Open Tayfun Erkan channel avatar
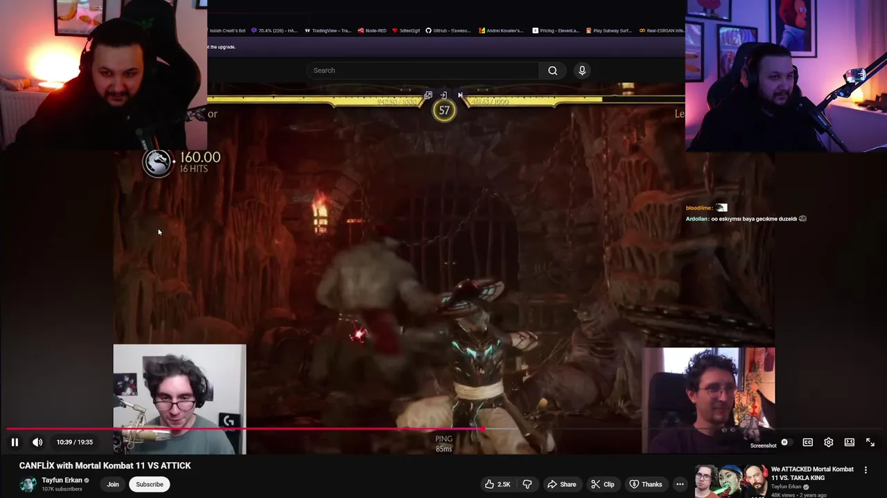This screenshot has height=498, width=887. pos(28,484)
